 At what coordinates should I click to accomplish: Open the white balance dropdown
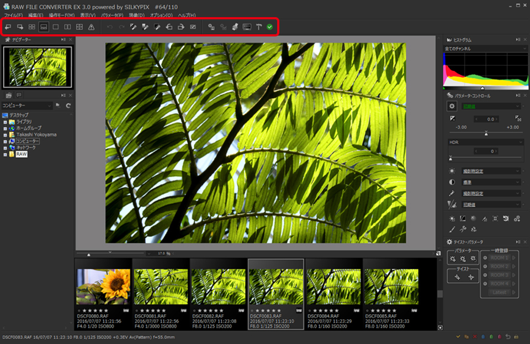(x=491, y=171)
